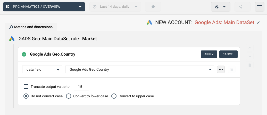Click the plug connector button
Screen dimensions: 267x115
coord(153,7)
